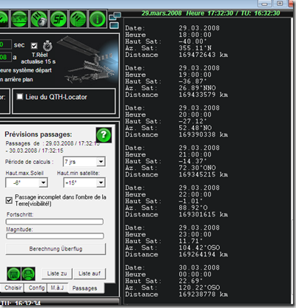The height and width of the screenshot is (308, 296).
Task: Click the Fortschritt progress bar
Action: tap(55, 222)
